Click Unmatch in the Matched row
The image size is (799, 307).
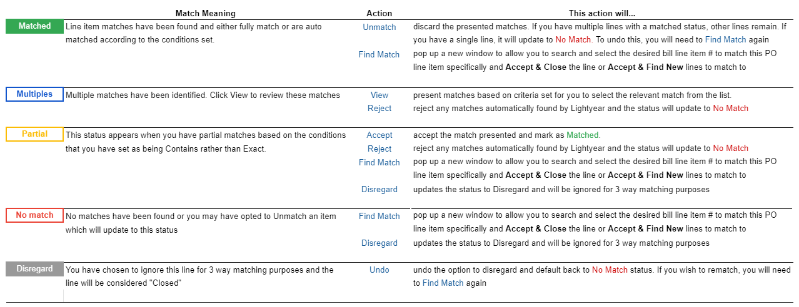click(379, 27)
